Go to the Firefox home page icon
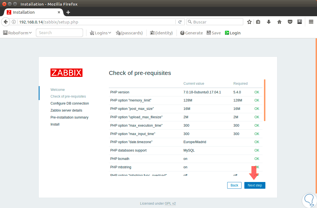The height and width of the screenshot is (208, 317). (x=279, y=22)
